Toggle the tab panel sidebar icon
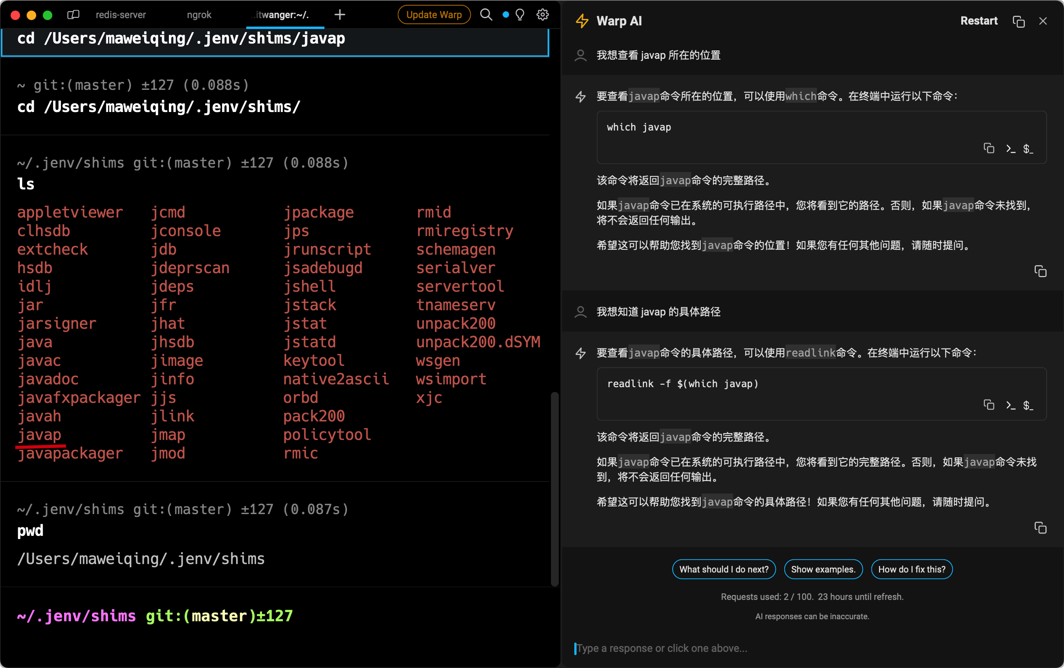Image resolution: width=1064 pixels, height=668 pixels. tap(73, 15)
